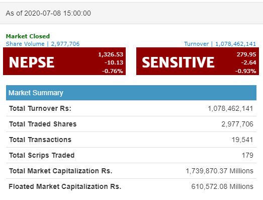Click the 1,739,870.37 Millions value

coord(219,171)
